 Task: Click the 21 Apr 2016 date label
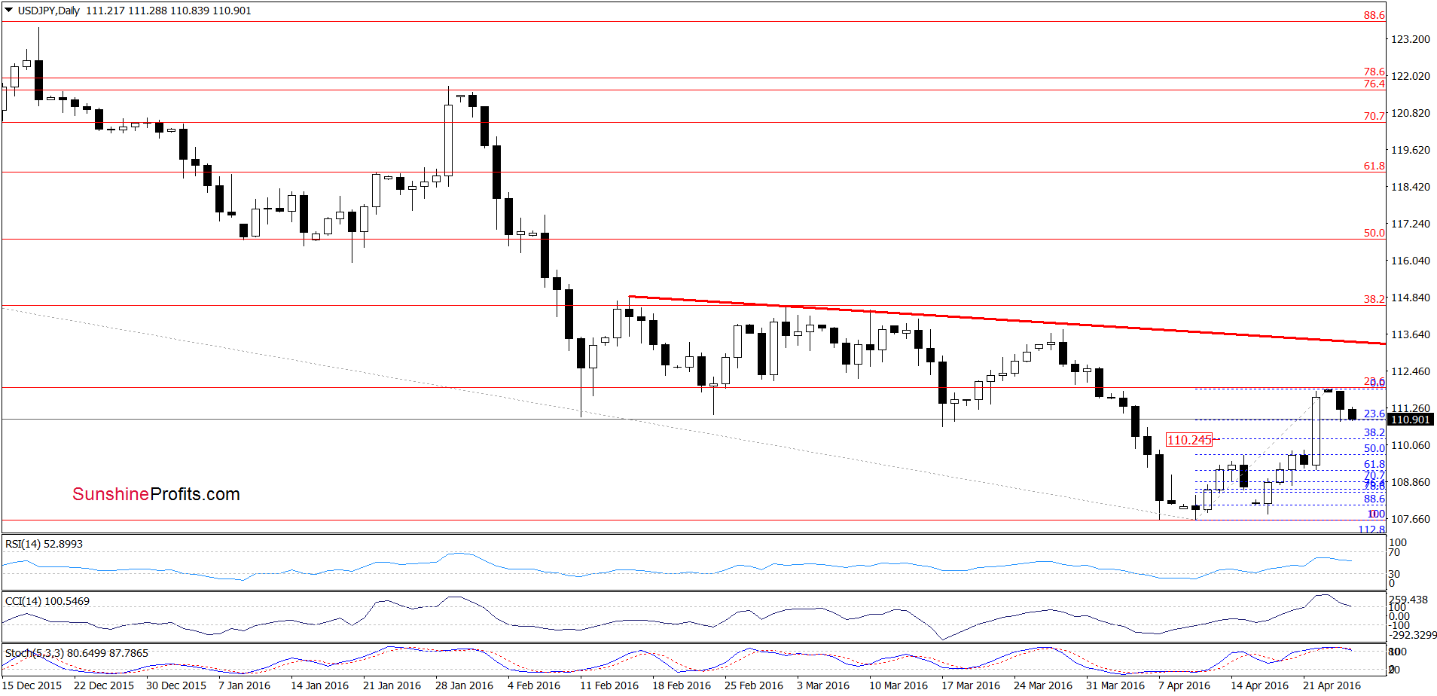click(1332, 685)
